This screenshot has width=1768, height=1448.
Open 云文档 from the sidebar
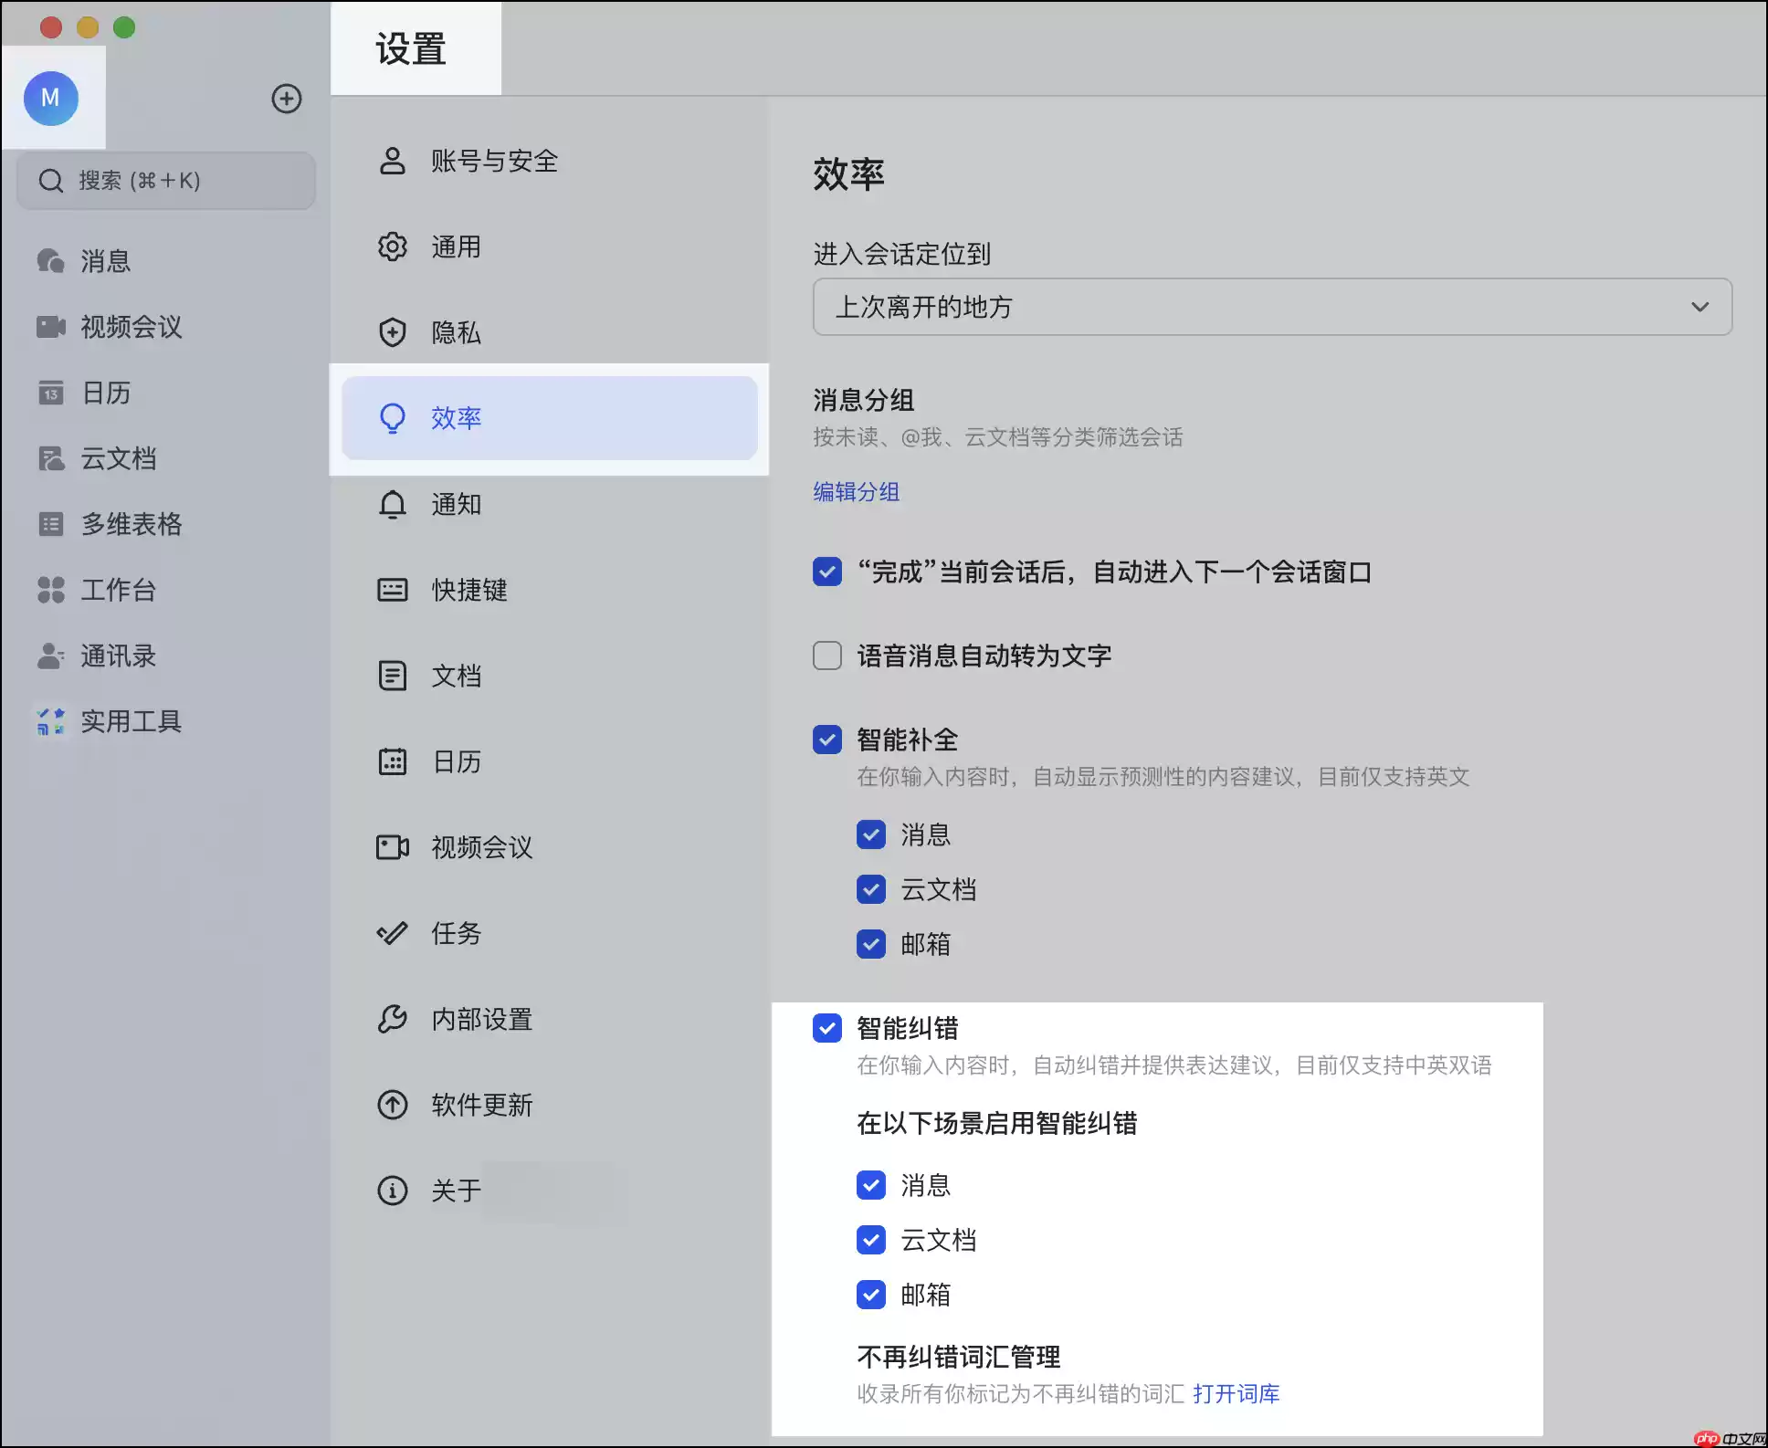[118, 459]
